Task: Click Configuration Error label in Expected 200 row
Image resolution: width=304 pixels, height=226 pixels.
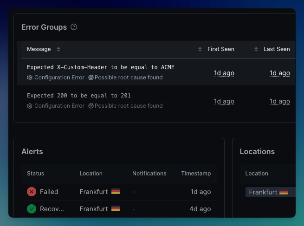Action: click(59, 106)
